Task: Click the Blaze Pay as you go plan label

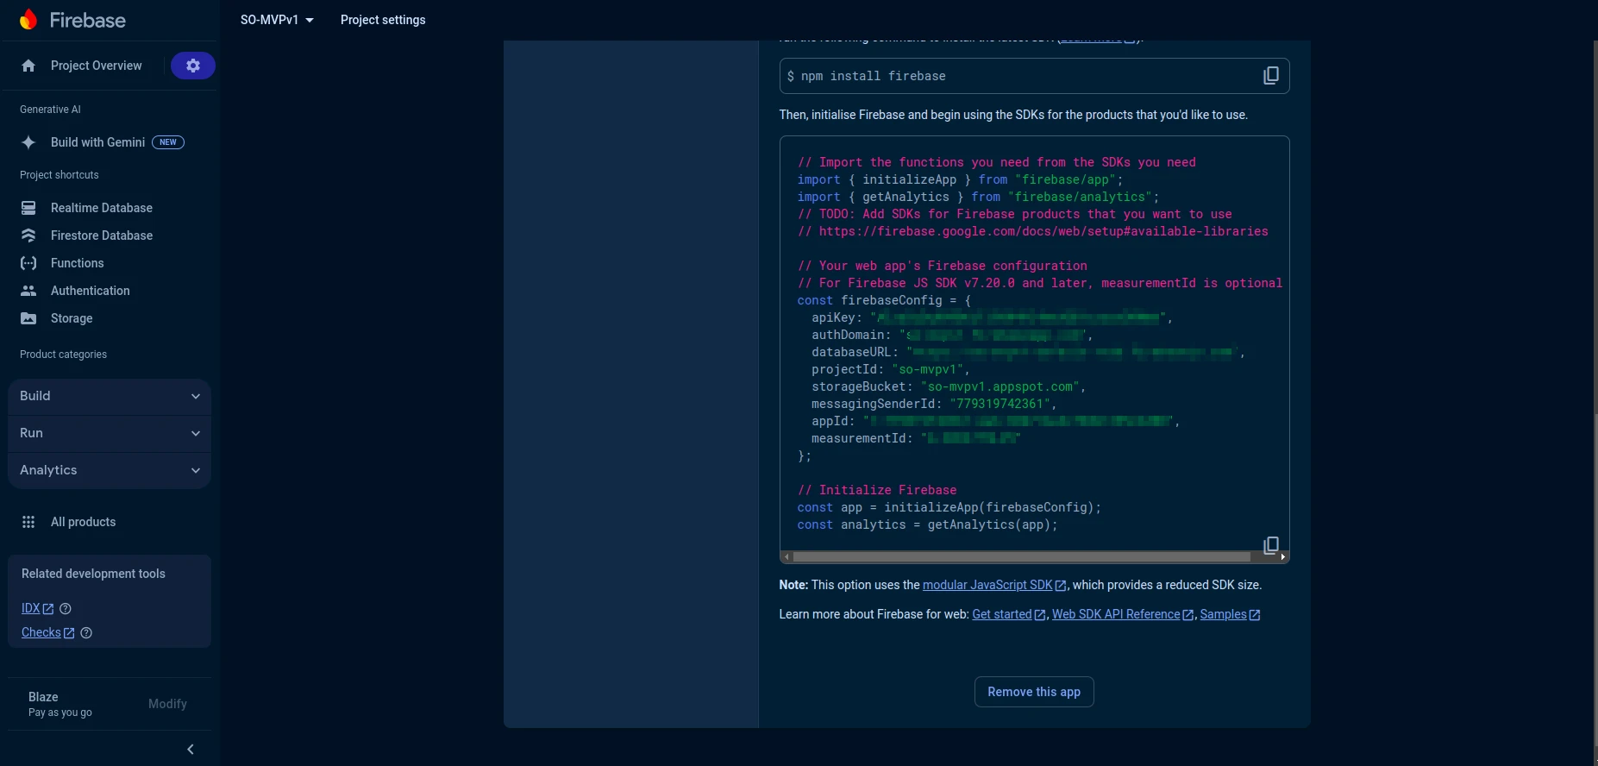Action: (60, 704)
